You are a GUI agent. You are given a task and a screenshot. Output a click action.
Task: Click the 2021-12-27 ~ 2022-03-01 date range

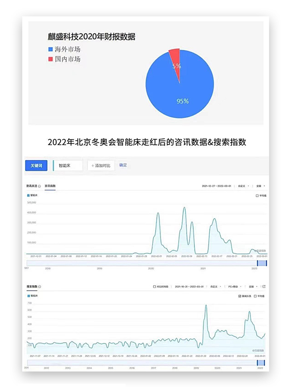coord(216,186)
